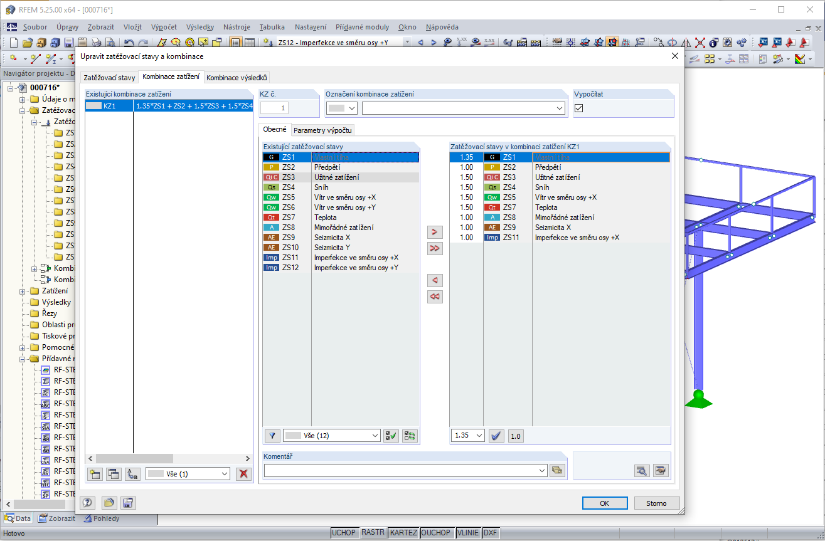This screenshot has width=825, height=541.
Task: Click the new document icon in main toolbar
Action: click(x=14, y=43)
